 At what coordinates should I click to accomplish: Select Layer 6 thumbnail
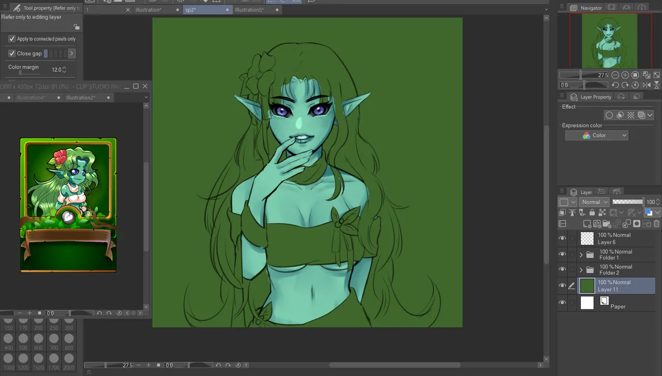tap(587, 238)
